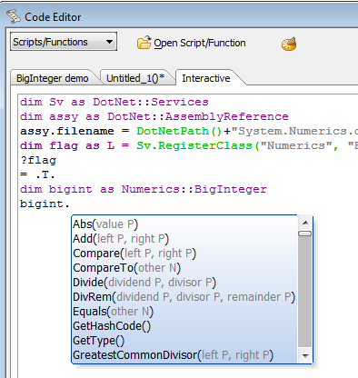This screenshot has width=358, height=378.
Task: Pick CompareTo(other N) from the list
Action: (184, 268)
